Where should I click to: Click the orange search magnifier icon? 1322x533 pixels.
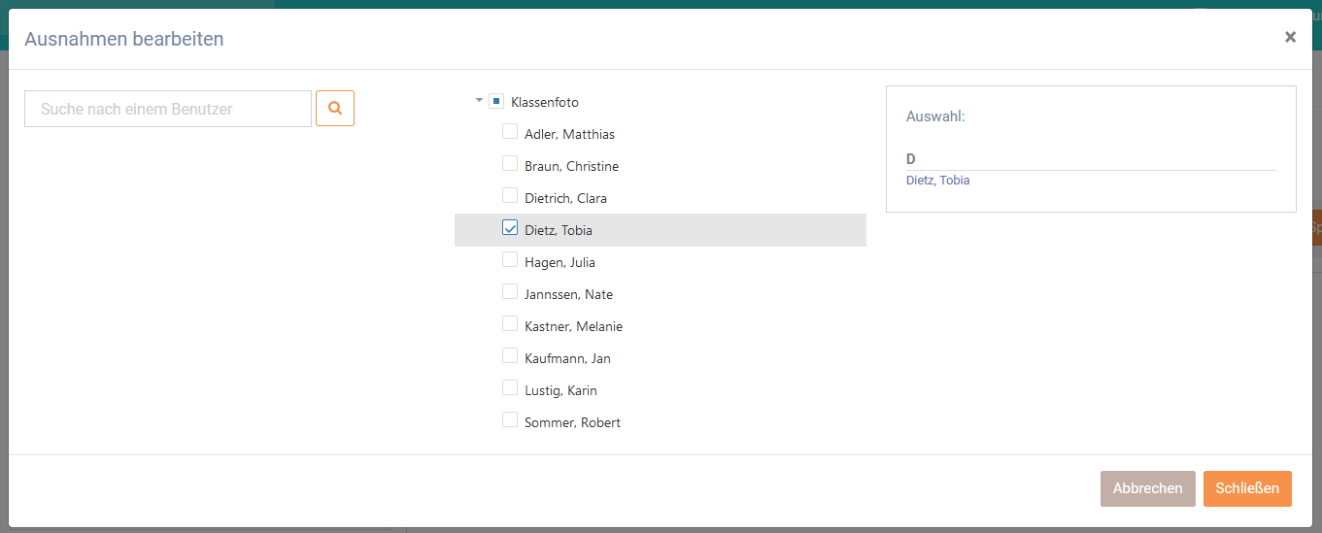[x=335, y=109]
